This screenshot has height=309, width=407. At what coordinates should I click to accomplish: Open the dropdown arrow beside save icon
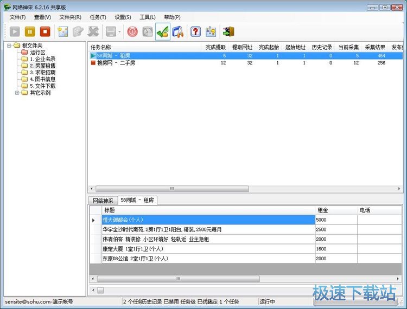pyautogui.click(x=119, y=32)
